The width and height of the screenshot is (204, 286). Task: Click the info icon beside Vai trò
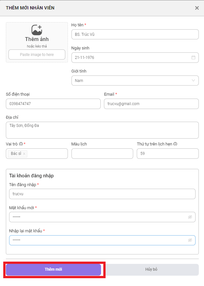(21, 144)
